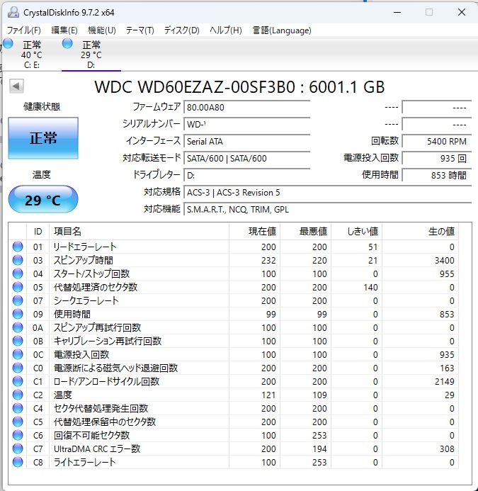Viewport: 478px width, 491px height.
Task: Switch to the C: E: disk tab
Action: [x=32, y=55]
